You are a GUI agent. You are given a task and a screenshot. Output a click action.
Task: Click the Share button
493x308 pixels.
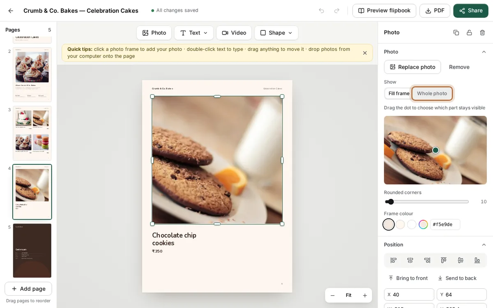coord(471,11)
